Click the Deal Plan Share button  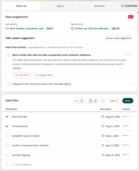click(128, 101)
